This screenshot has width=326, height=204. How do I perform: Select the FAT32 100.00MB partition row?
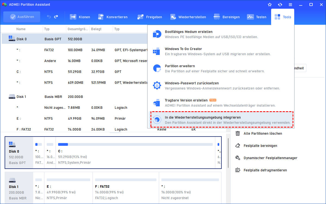pos(74,50)
